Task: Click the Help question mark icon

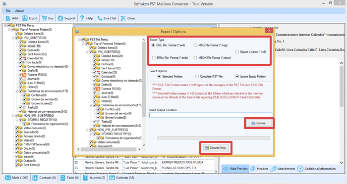Action: tap(82, 18)
